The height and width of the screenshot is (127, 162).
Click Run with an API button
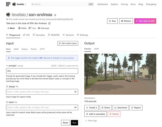pos(145,21)
